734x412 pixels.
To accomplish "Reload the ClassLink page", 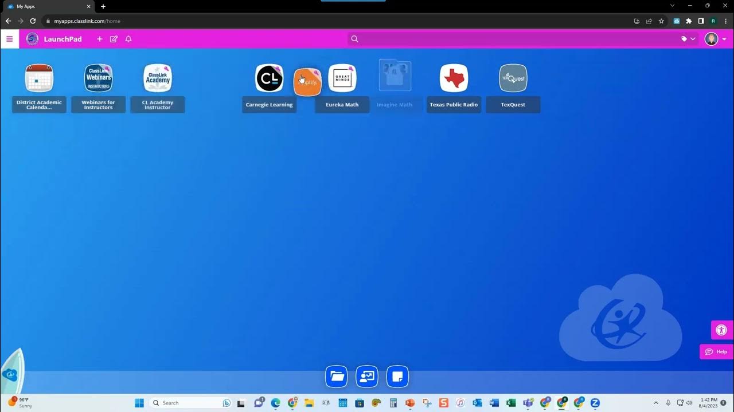I will point(33,21).
